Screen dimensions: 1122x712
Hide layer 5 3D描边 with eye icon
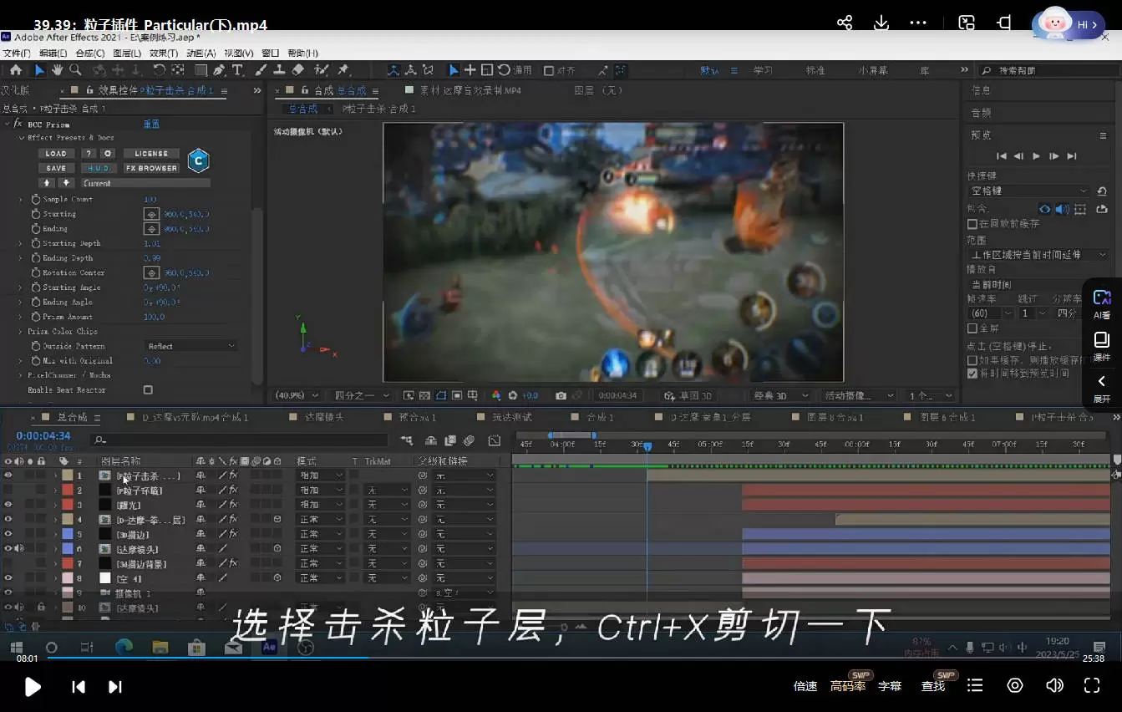point(8,534)
